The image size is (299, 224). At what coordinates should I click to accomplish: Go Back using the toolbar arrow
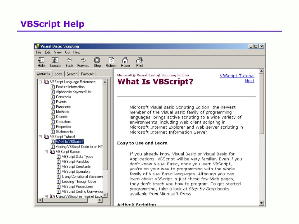(x=69, y=60)
